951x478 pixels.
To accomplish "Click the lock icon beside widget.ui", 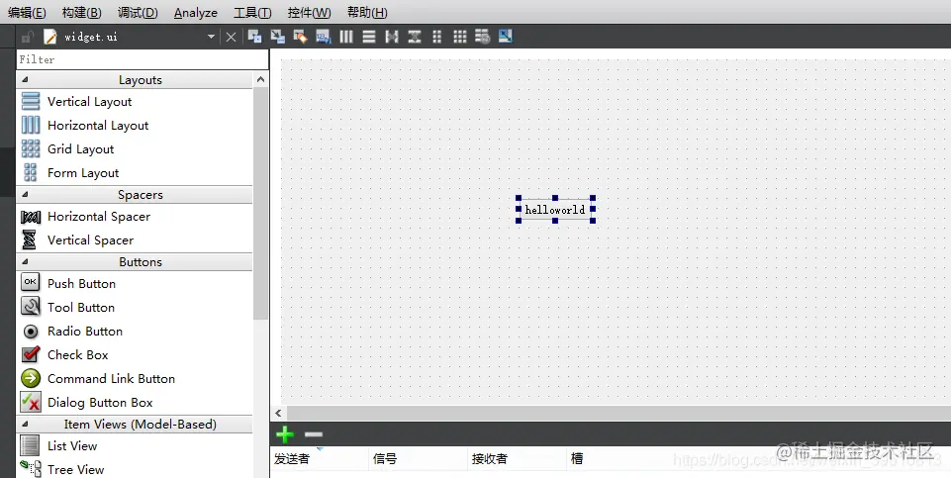I will pyautogui.click(x=27, y=37).
